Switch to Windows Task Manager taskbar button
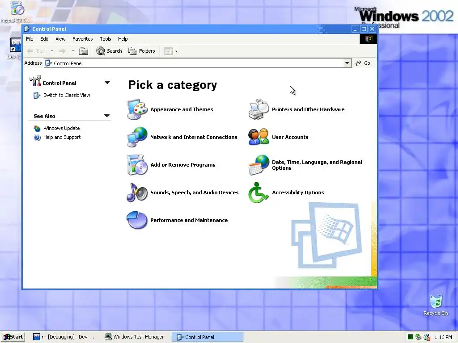Viewport: 458px width, 343px height. click(x=135, y=337)
